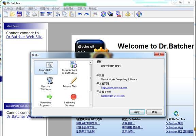Click the Latest Posts panel header
196x136 pixels.
[17, 106]
